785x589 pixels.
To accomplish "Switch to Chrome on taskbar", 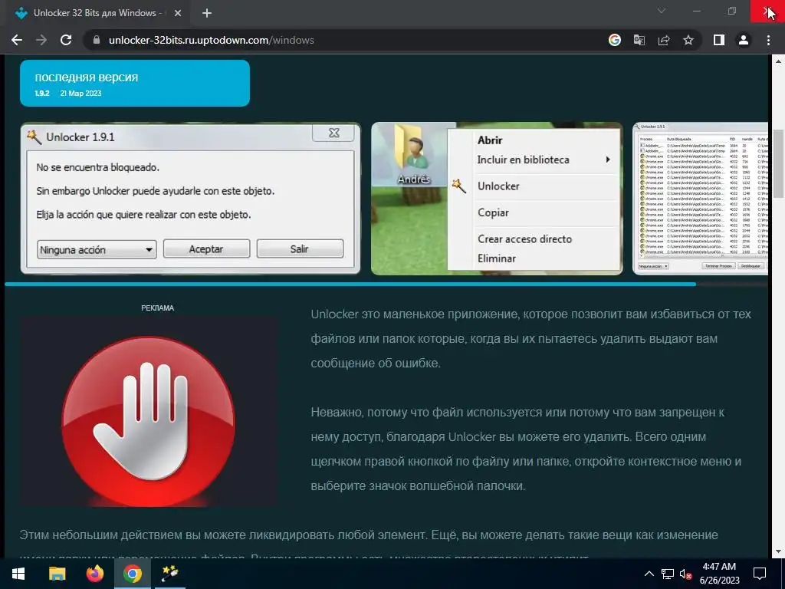I will [x=132, y=574].
